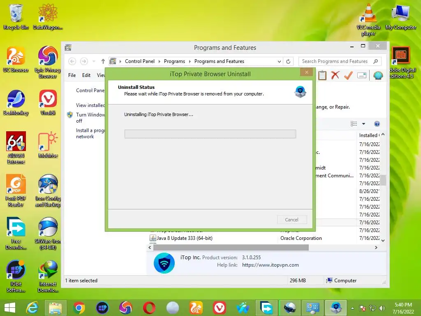
Task: Click the taskbar clock showing 5:40 PM
Action: [x=403, y=308]
